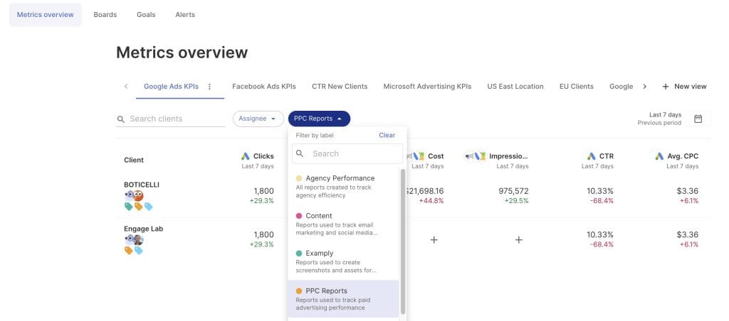Select the Content label option
The height and width of the screenshot is (321, 729).
click(x=343, y=224)
